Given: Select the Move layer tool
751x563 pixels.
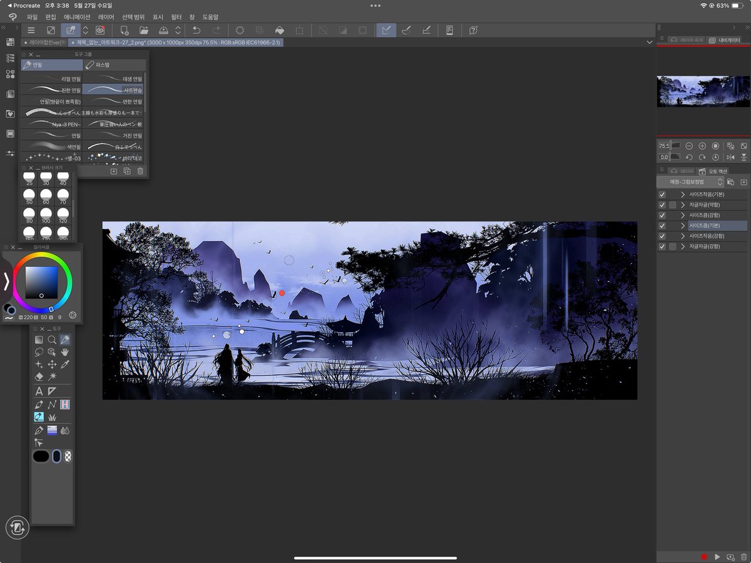Looking at the screenshot, I should tap(52, 364).
